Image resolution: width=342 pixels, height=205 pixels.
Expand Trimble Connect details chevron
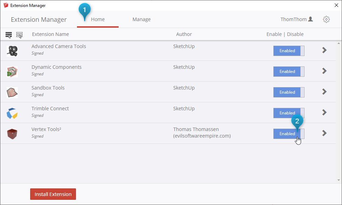coord(324,112)
